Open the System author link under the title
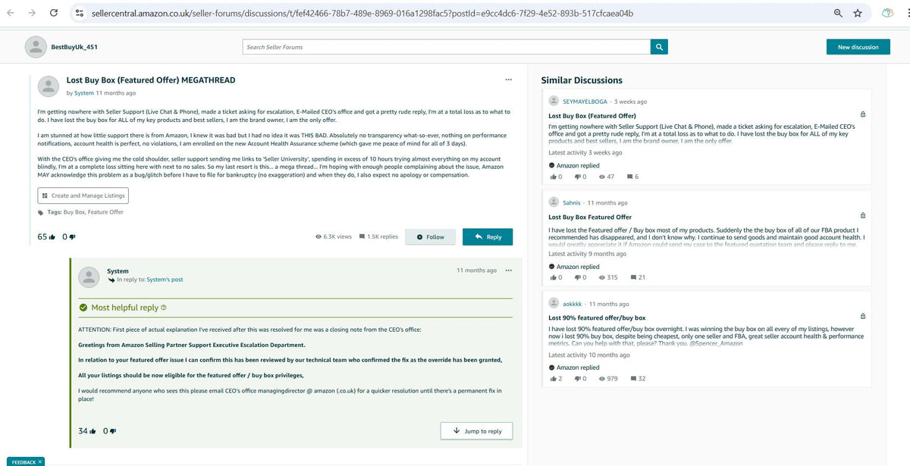This screenshot has width=910, height=466. click(83, 93)
